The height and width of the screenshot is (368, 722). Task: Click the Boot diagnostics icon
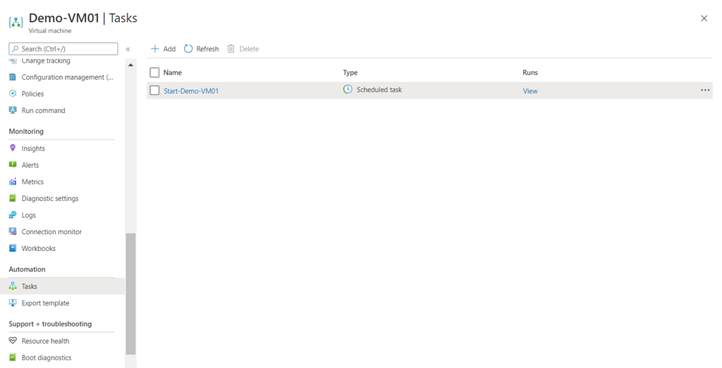click(x=13, y=357)
